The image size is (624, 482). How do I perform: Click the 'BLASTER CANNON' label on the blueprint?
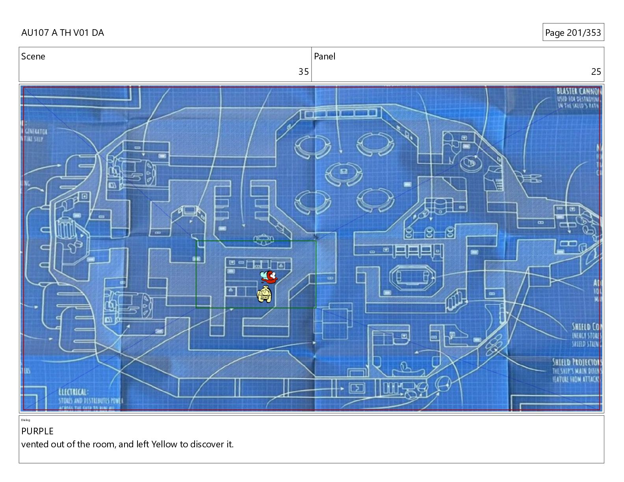[x=579, y=92]
